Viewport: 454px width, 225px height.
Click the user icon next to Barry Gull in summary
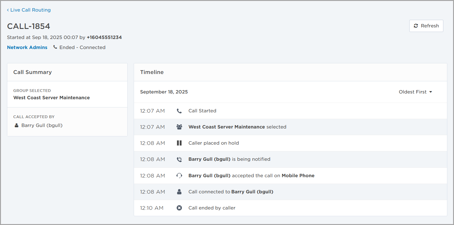pyautogui.click(x=17, y=125)
